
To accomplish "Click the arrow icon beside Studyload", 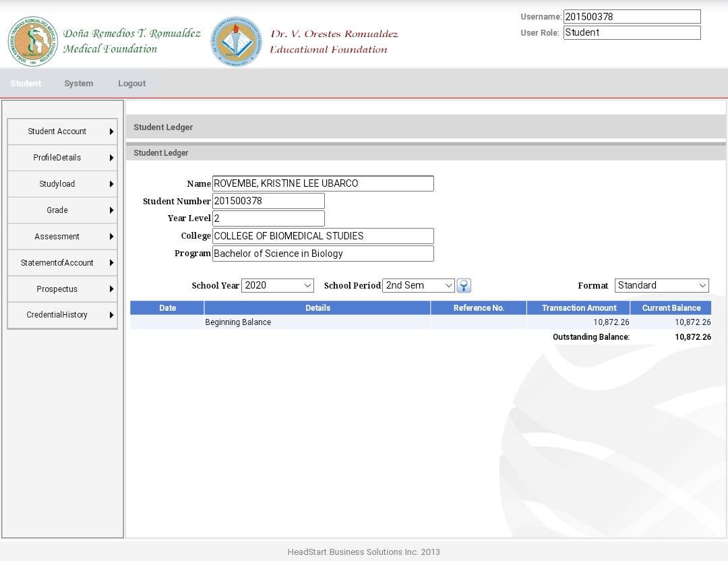I will [x=111, y=184].
